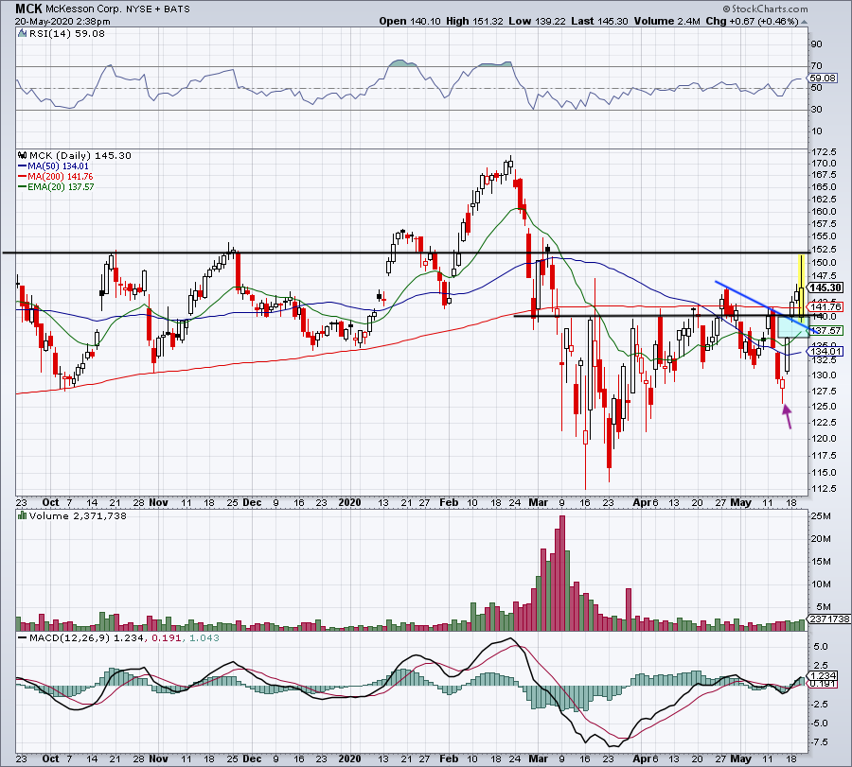The height and width of the screenshot is (767, 852).
Task: Click the NYSE + BATS exchange label
Action: (x=158, y=9)
